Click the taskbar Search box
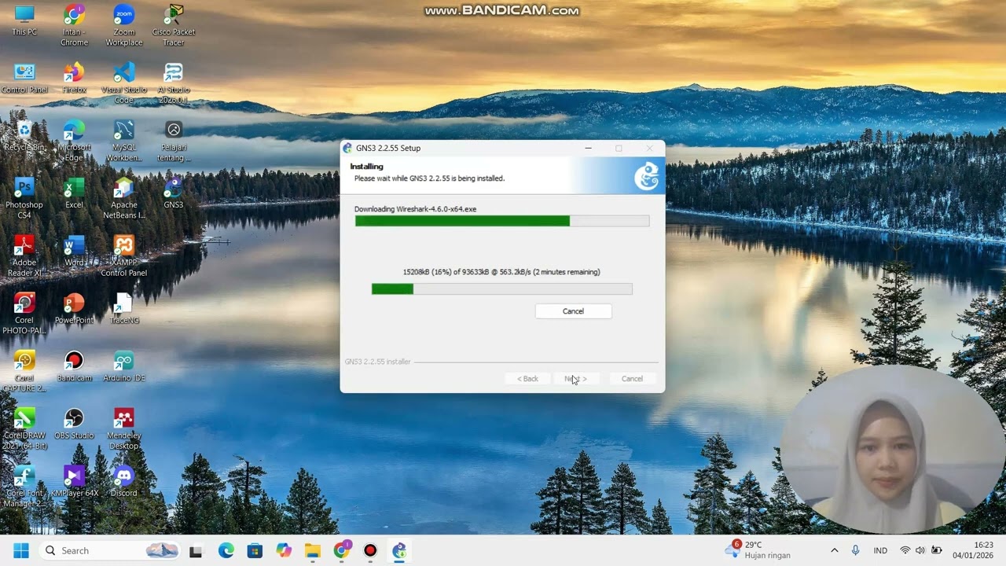Viewport: 1006px width, 566px height. [x=109, y=550]
